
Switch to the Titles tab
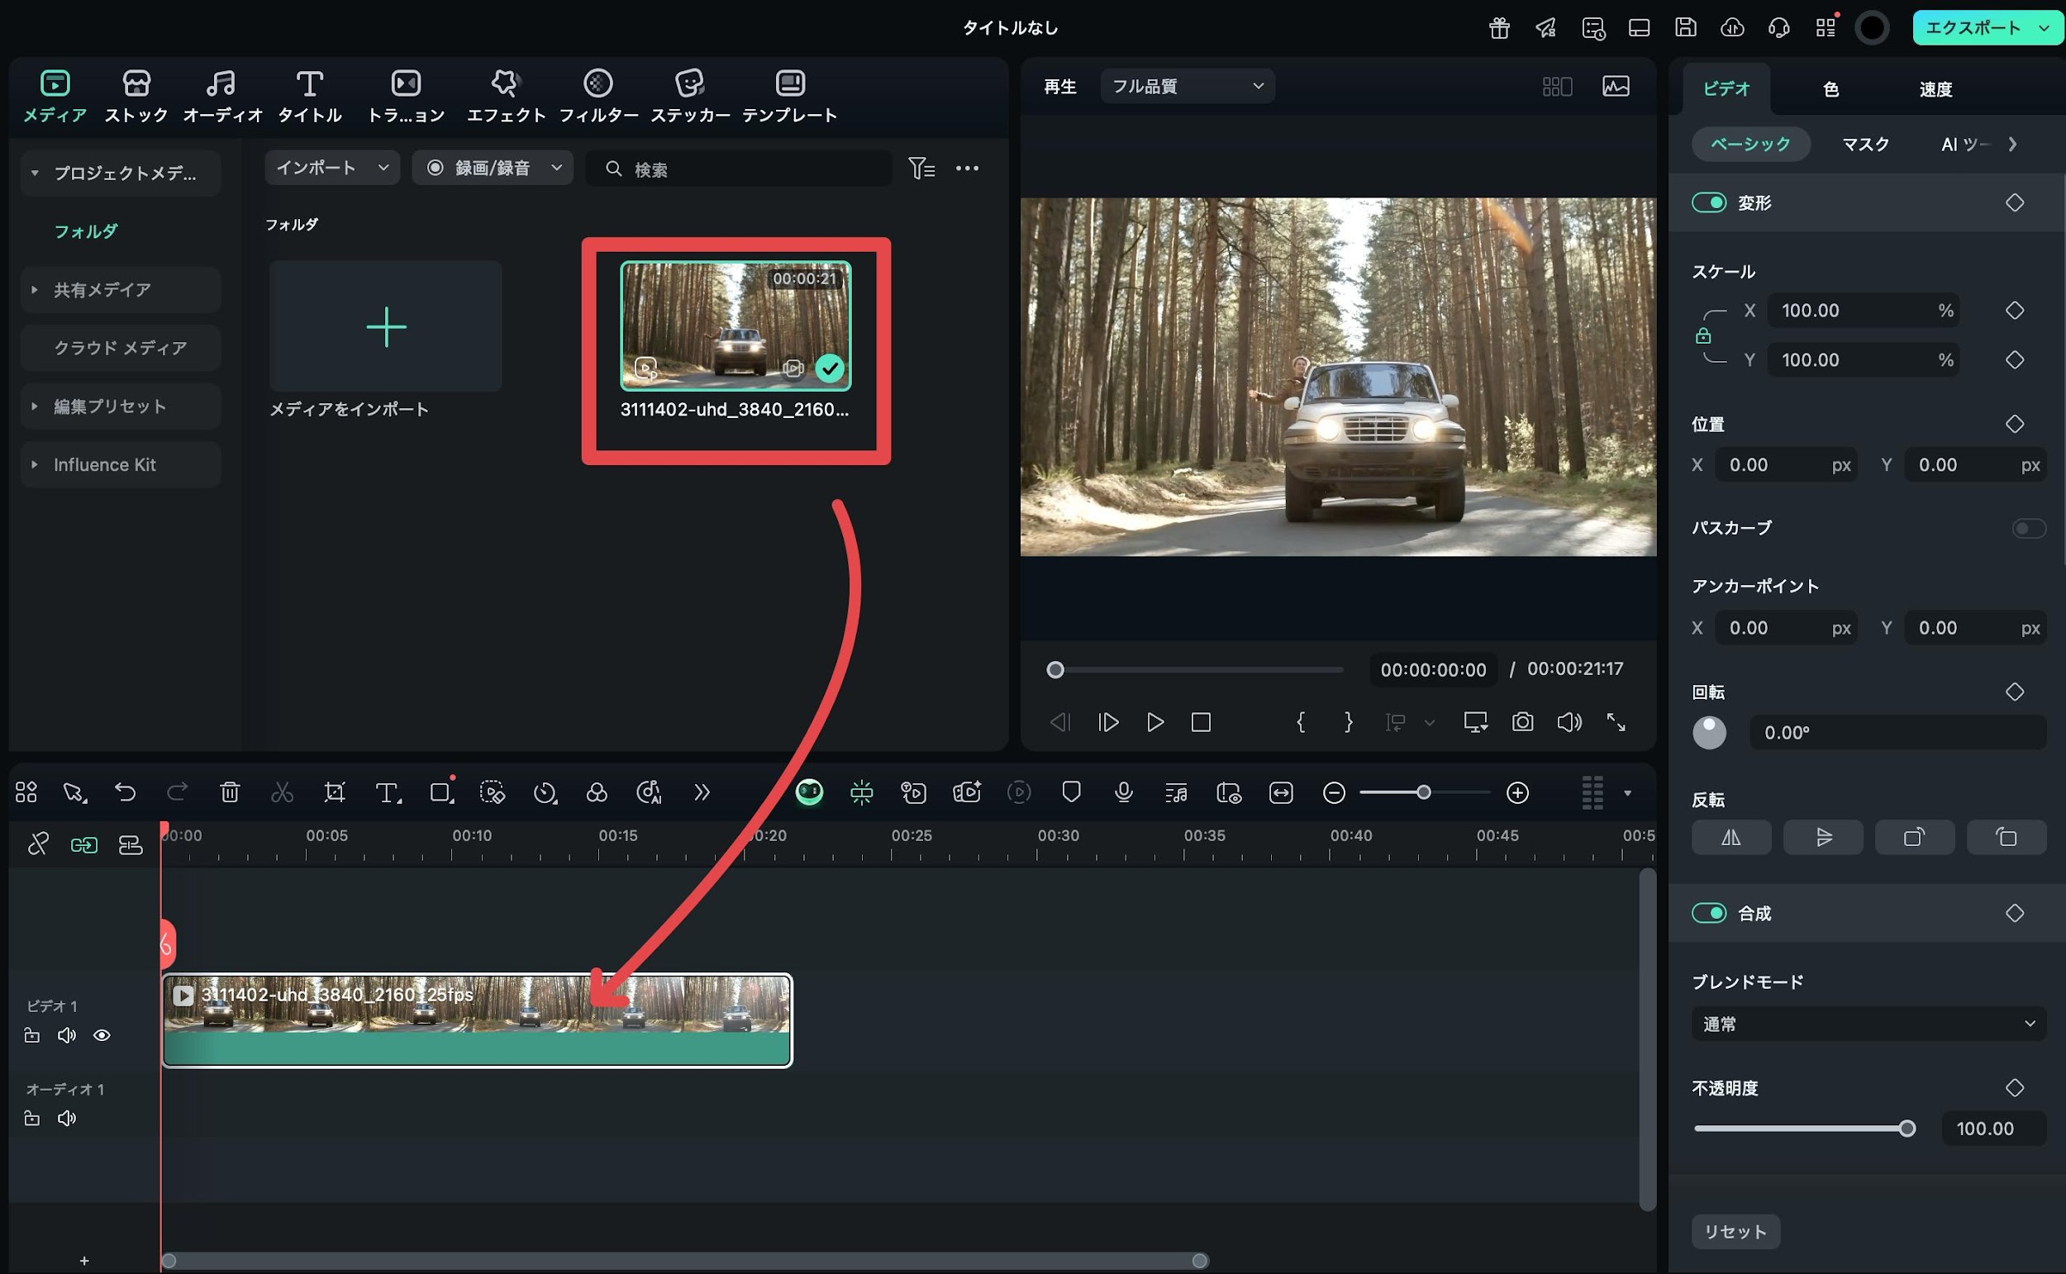point(309,96)
